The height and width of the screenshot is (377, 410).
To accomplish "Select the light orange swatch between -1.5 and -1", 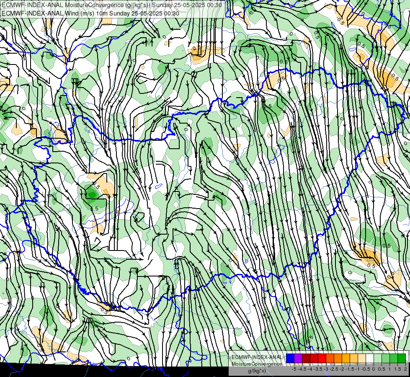I will point(354,358).
